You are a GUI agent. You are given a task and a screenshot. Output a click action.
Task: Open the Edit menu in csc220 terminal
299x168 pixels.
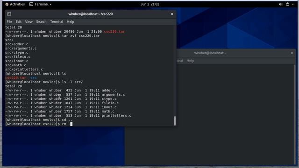[19, 22]
